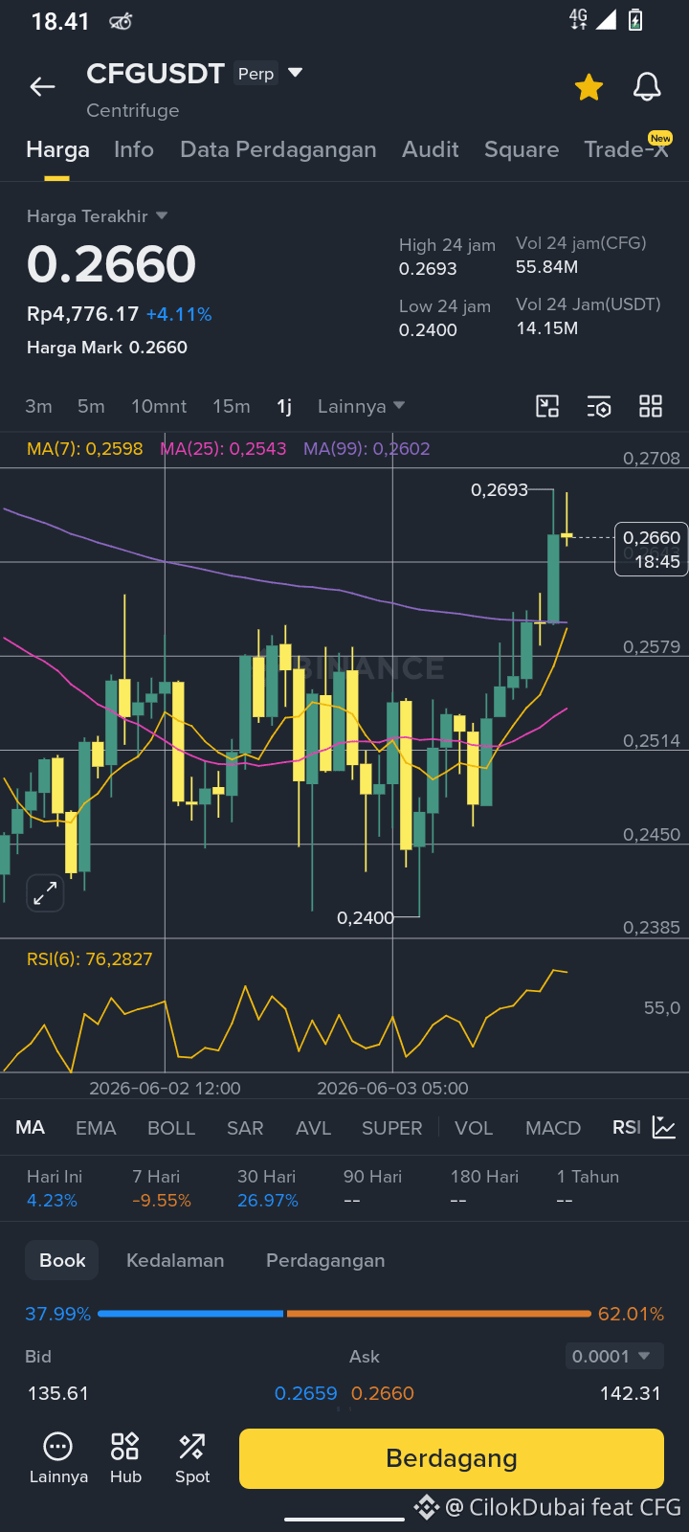Toggle the MACD sub-indicator

[553, 1128]
